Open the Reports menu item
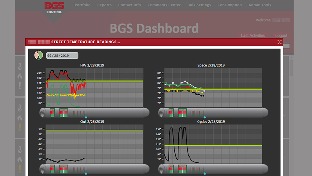 point(104,5)
